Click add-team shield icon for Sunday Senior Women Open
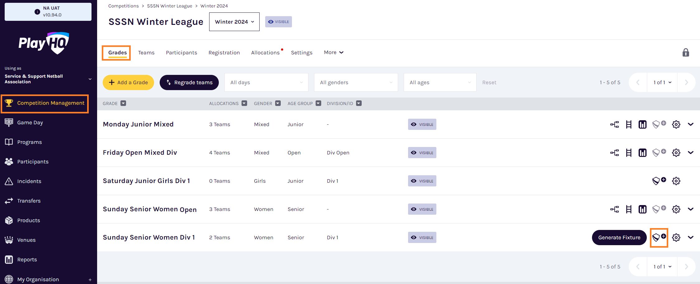 click(659, 209)
